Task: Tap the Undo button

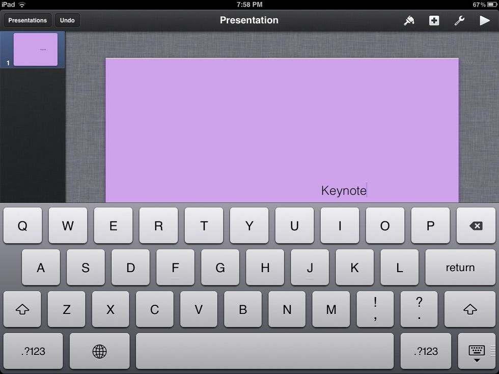Action: click(x=67, y=20)
